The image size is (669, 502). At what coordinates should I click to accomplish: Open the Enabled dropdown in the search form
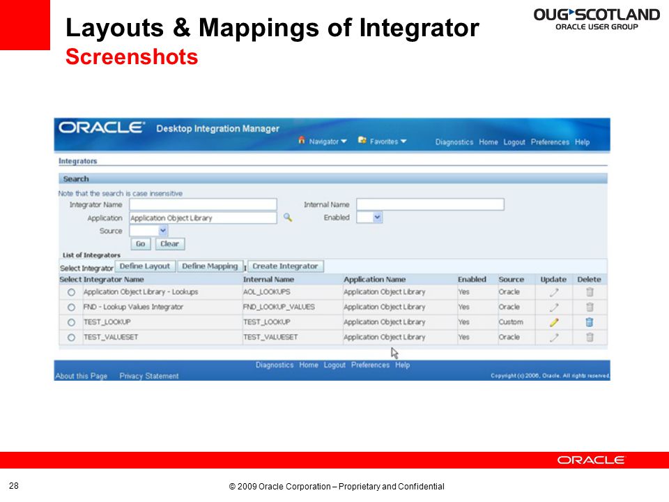(369, 218)
